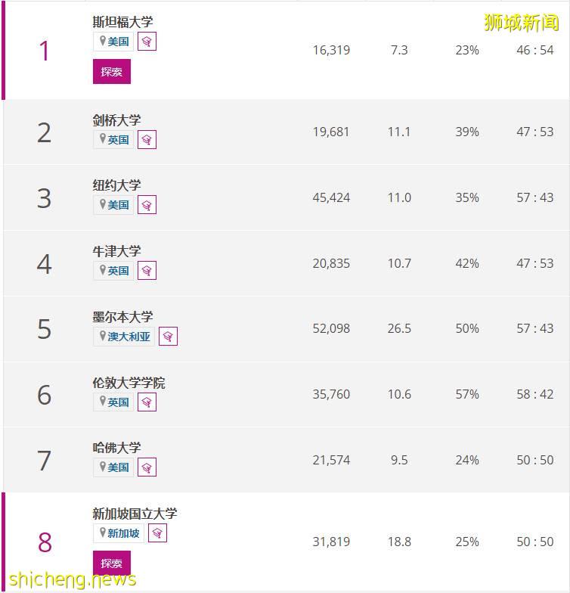This screenshot has height=593, width=570.
Task: Click graduation cap icon in 牛津大学 row
Action: [147, 271]
